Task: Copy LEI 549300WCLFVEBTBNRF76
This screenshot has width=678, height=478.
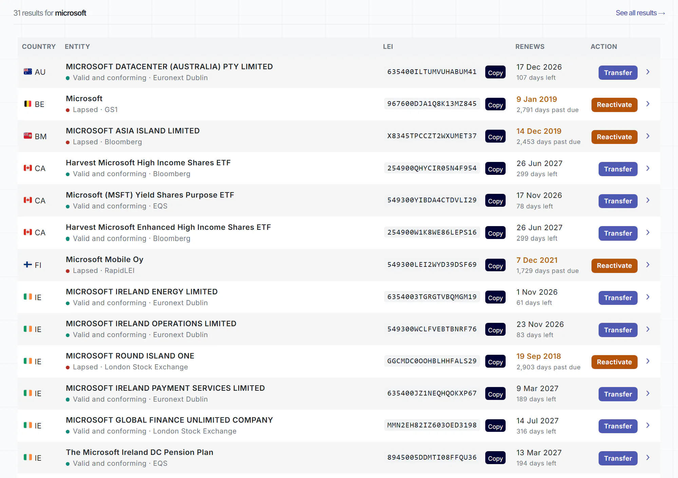Action: pyautogui.click(x=495, y=330)
